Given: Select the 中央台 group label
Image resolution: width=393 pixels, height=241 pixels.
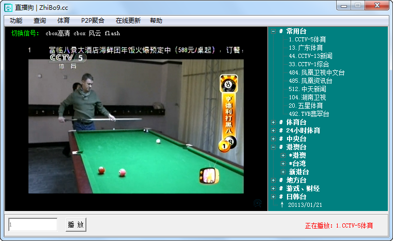Looking at the screenshot, I should click(x=293, y=139).
